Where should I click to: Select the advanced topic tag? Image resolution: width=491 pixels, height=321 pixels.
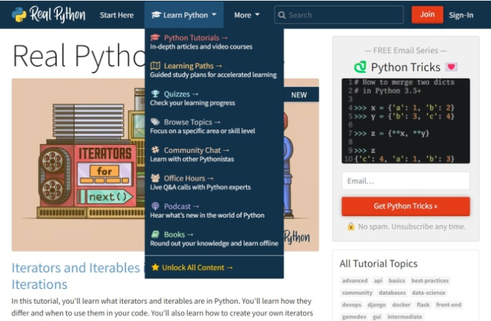[x=354, y=280]
